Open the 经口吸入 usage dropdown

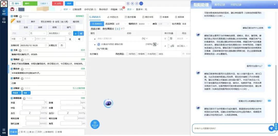(182, 46)
